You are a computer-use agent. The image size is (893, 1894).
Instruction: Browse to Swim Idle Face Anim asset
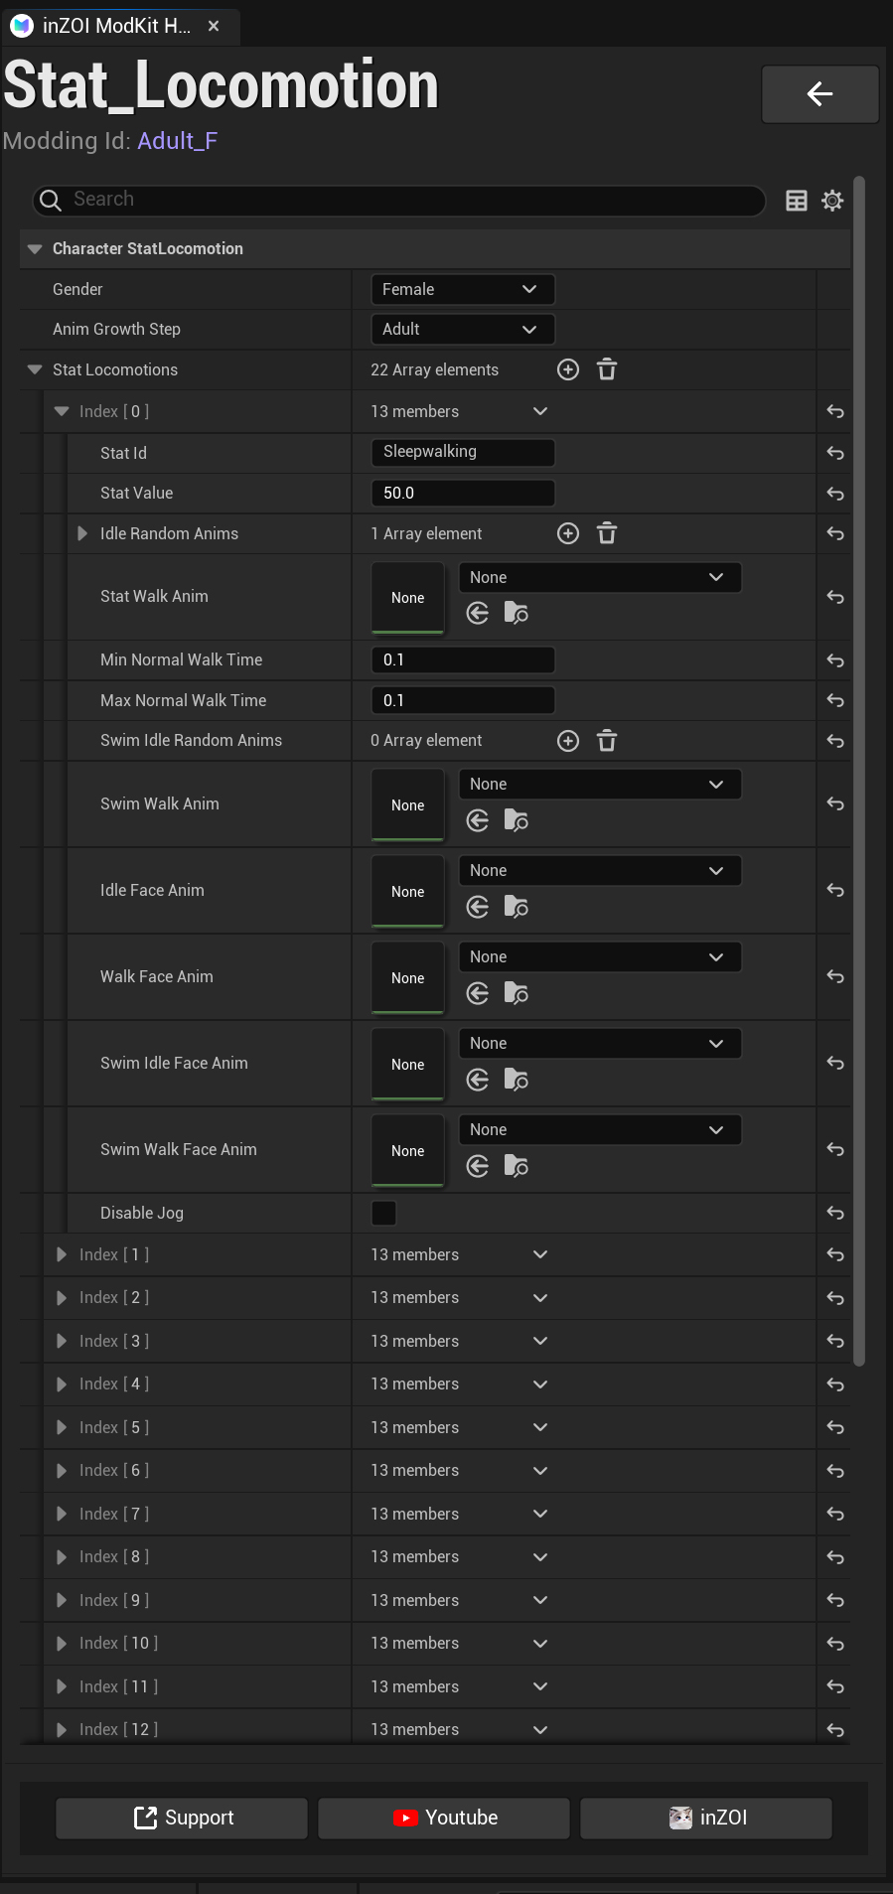tap(516, 1080)
